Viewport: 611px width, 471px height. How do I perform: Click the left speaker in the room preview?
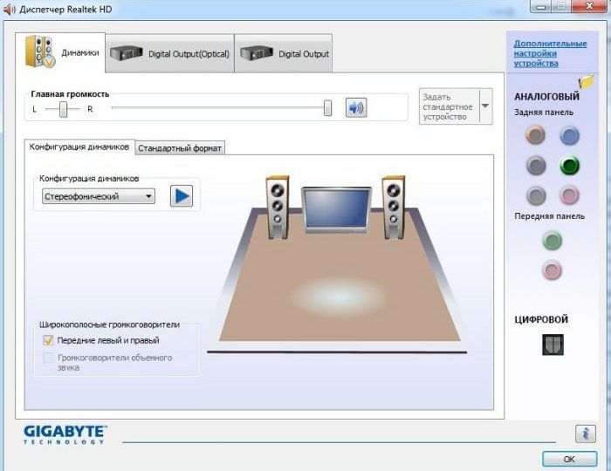click(278, 207)
